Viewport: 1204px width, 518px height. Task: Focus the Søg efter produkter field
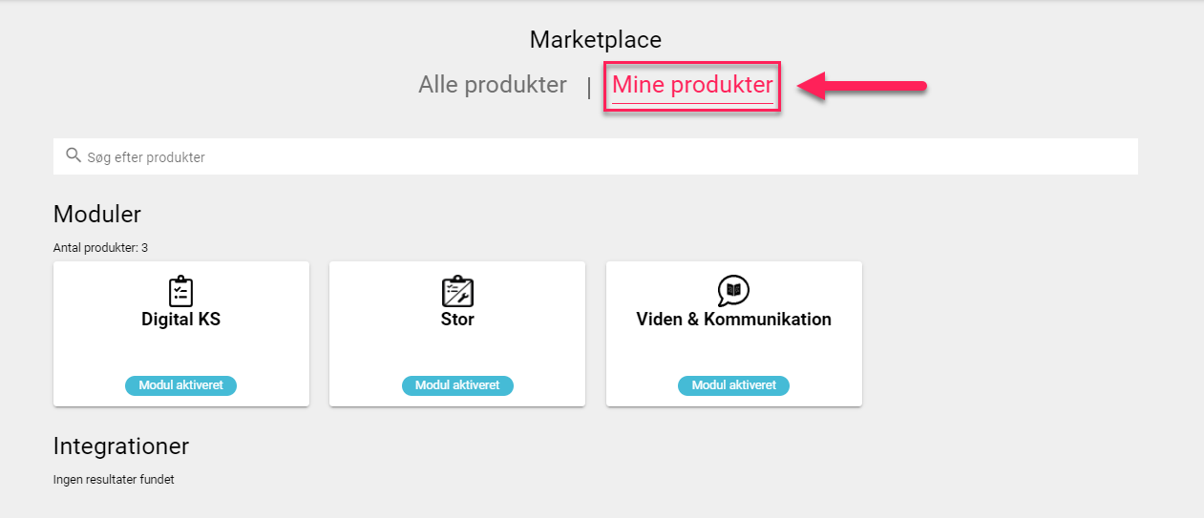point(595,156)
